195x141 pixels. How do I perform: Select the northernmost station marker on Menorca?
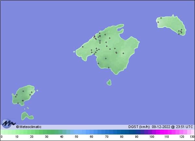pos(161,18)
